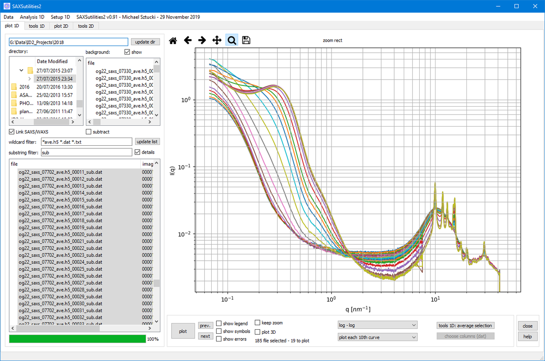The width and height of the screenshot is (545, 361).
Task: Uncheck Link SAXS/WAXS checkbox
Action: pos(12,132)
